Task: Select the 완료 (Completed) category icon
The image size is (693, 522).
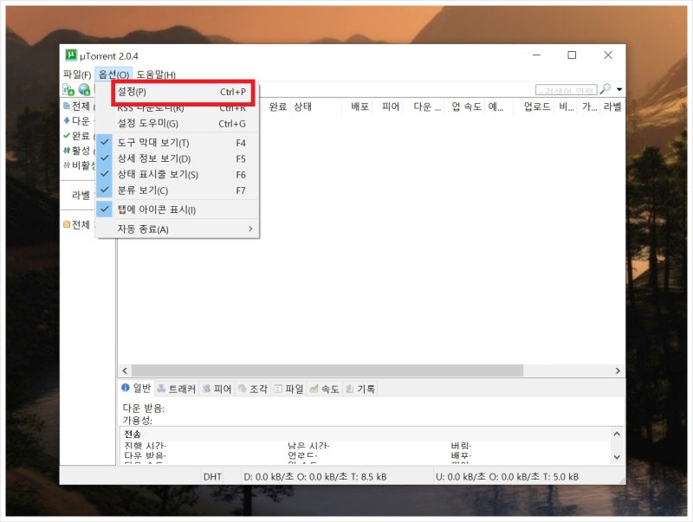Action: pyautogui.click(x=71, y=137)
